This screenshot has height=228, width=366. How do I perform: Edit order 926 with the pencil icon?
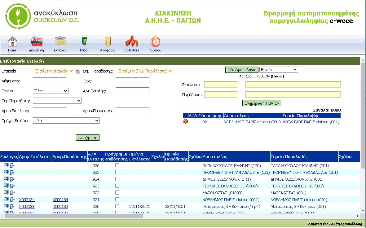point(12,165)
